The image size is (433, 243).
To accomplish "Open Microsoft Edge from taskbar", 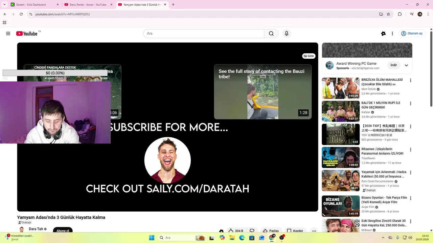I will coord(242,238).
